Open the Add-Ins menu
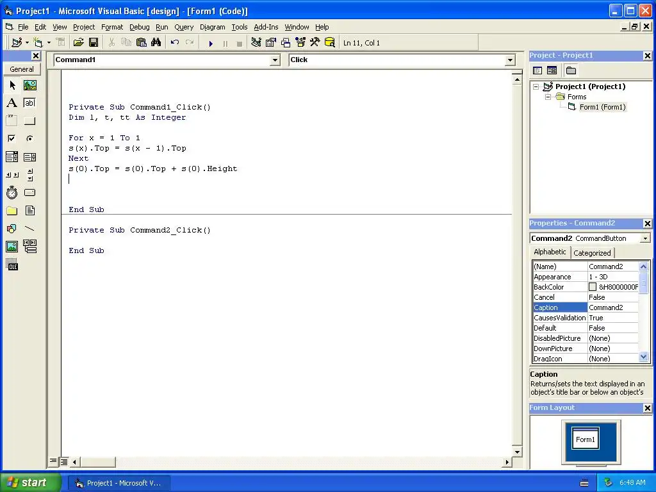This screenshot has height=492, width=656. 266,27
